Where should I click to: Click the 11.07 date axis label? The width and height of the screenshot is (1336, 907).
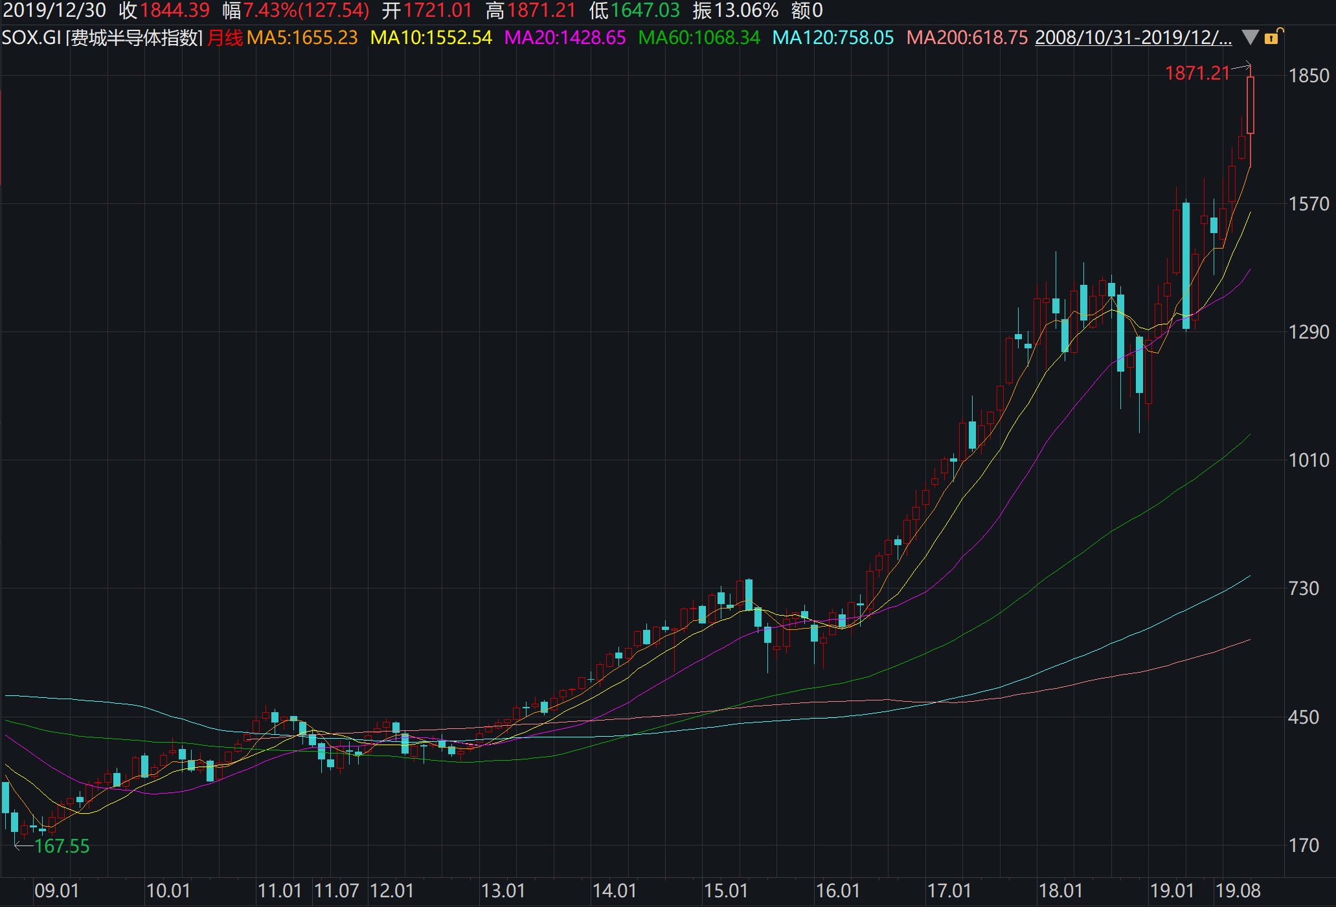(x=336, y=891)
